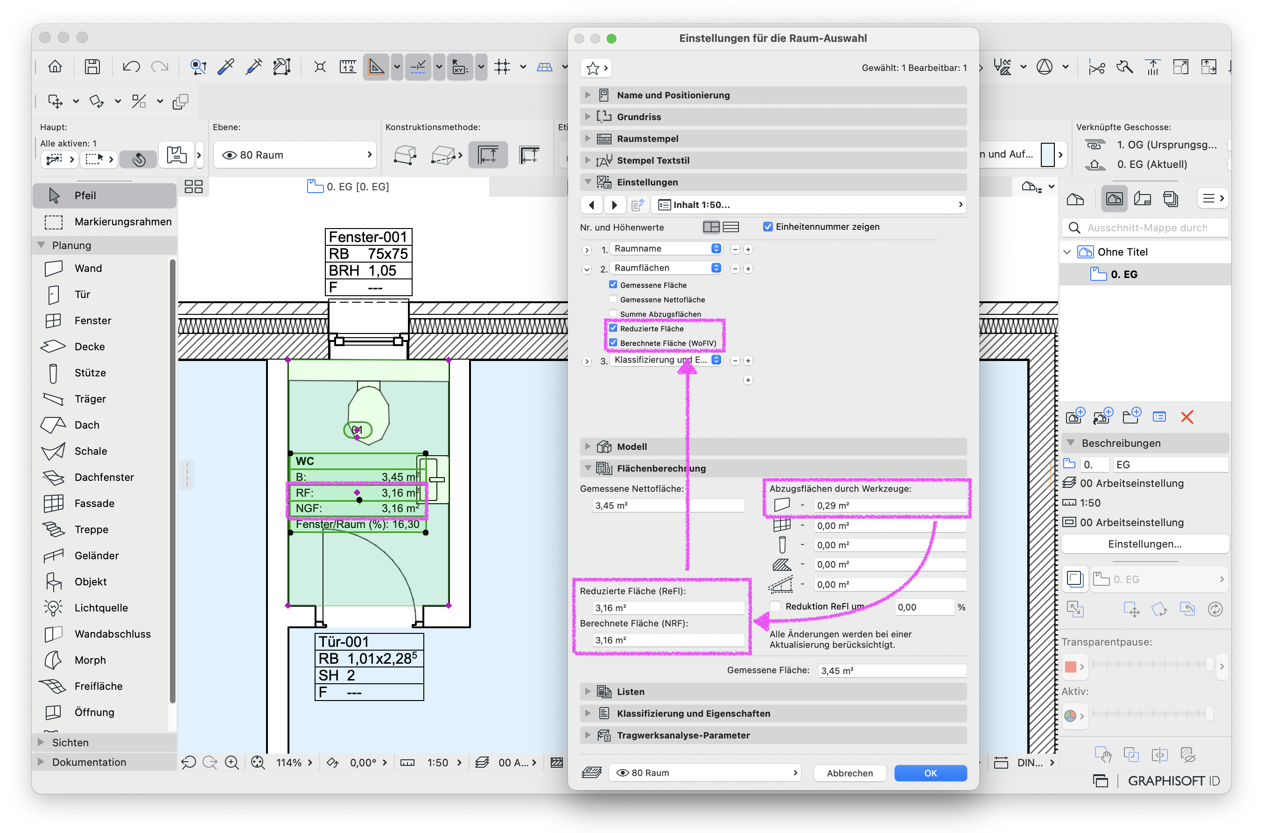Open the 80 Raum layer dropdown in dialog
1263x833 pixels.
(x=706, y=773)
